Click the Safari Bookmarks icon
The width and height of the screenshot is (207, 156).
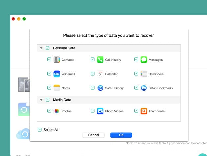[144, 88]
